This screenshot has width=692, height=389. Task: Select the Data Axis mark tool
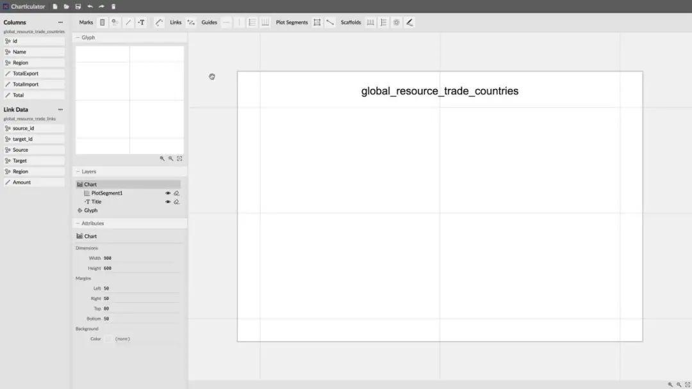tap(160, 22)
